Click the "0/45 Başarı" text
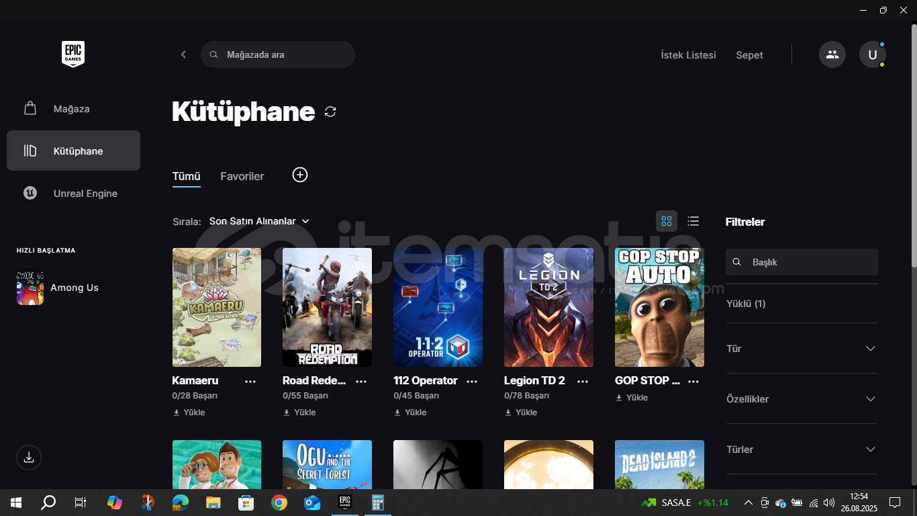Viewport: 917px width, 516px height. (x=416, y=396)
